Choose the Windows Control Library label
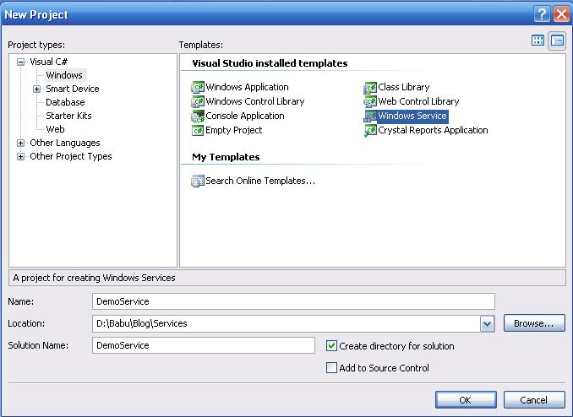Viewport: 573px width, 417px height. (x=255, y=101)
